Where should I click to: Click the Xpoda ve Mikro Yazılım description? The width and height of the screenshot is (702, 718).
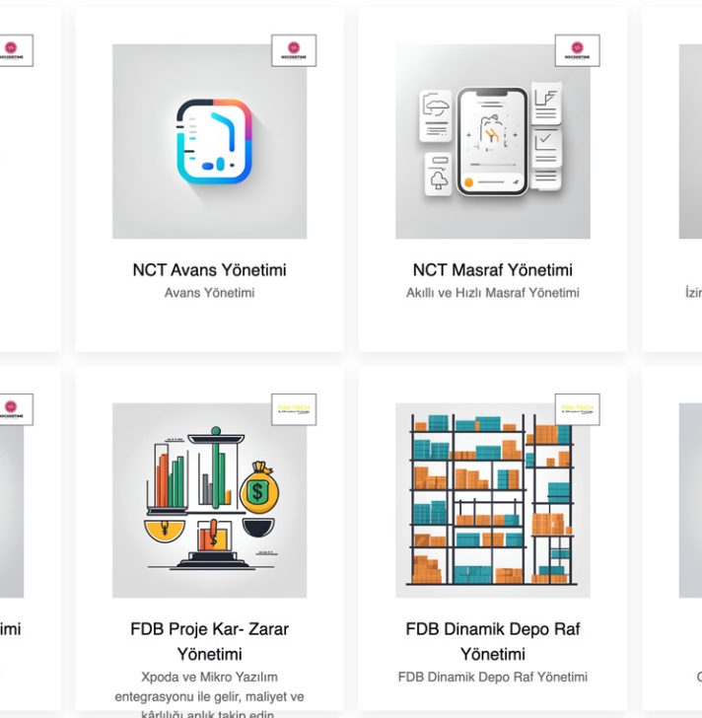click(210, 694)
